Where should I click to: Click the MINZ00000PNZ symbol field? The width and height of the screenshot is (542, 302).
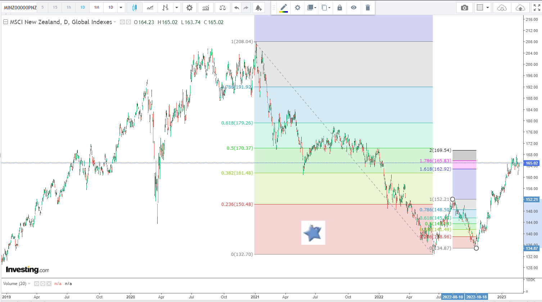(20, 8)
